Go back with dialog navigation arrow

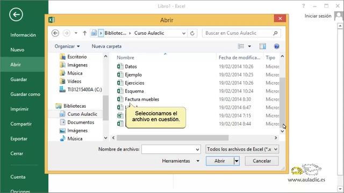(x=55, y=33)
